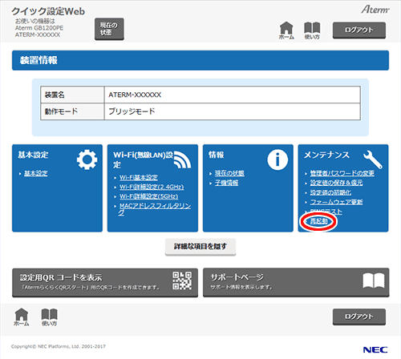
Task: Click the NEC Platforms copyright text
Action: (x=59, y=346)
